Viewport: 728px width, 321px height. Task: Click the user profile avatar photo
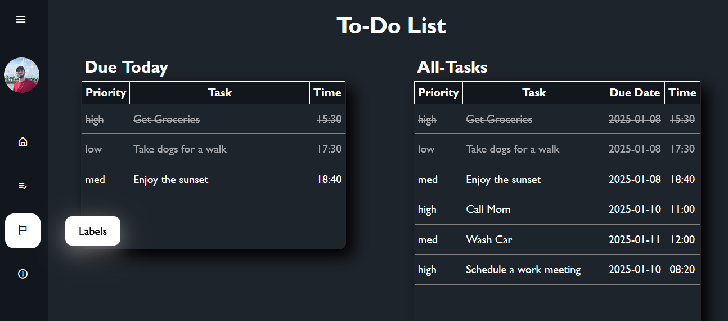pyautogui.click(x=21, y=75)
